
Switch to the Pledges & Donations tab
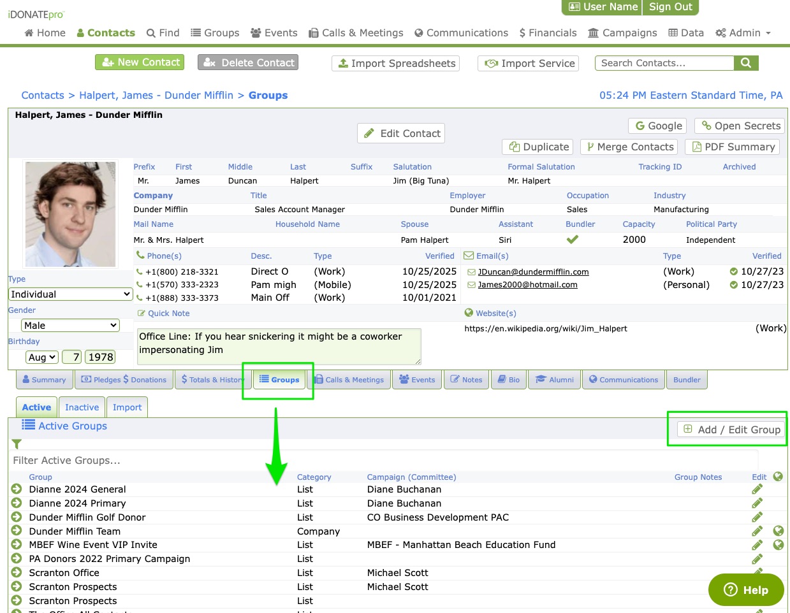coord(124,380)
